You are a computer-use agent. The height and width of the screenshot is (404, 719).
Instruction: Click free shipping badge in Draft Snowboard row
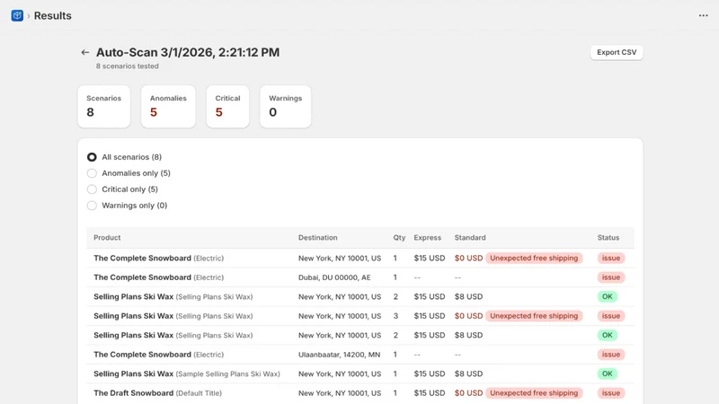pyautogui.click(x=534, y=393)
